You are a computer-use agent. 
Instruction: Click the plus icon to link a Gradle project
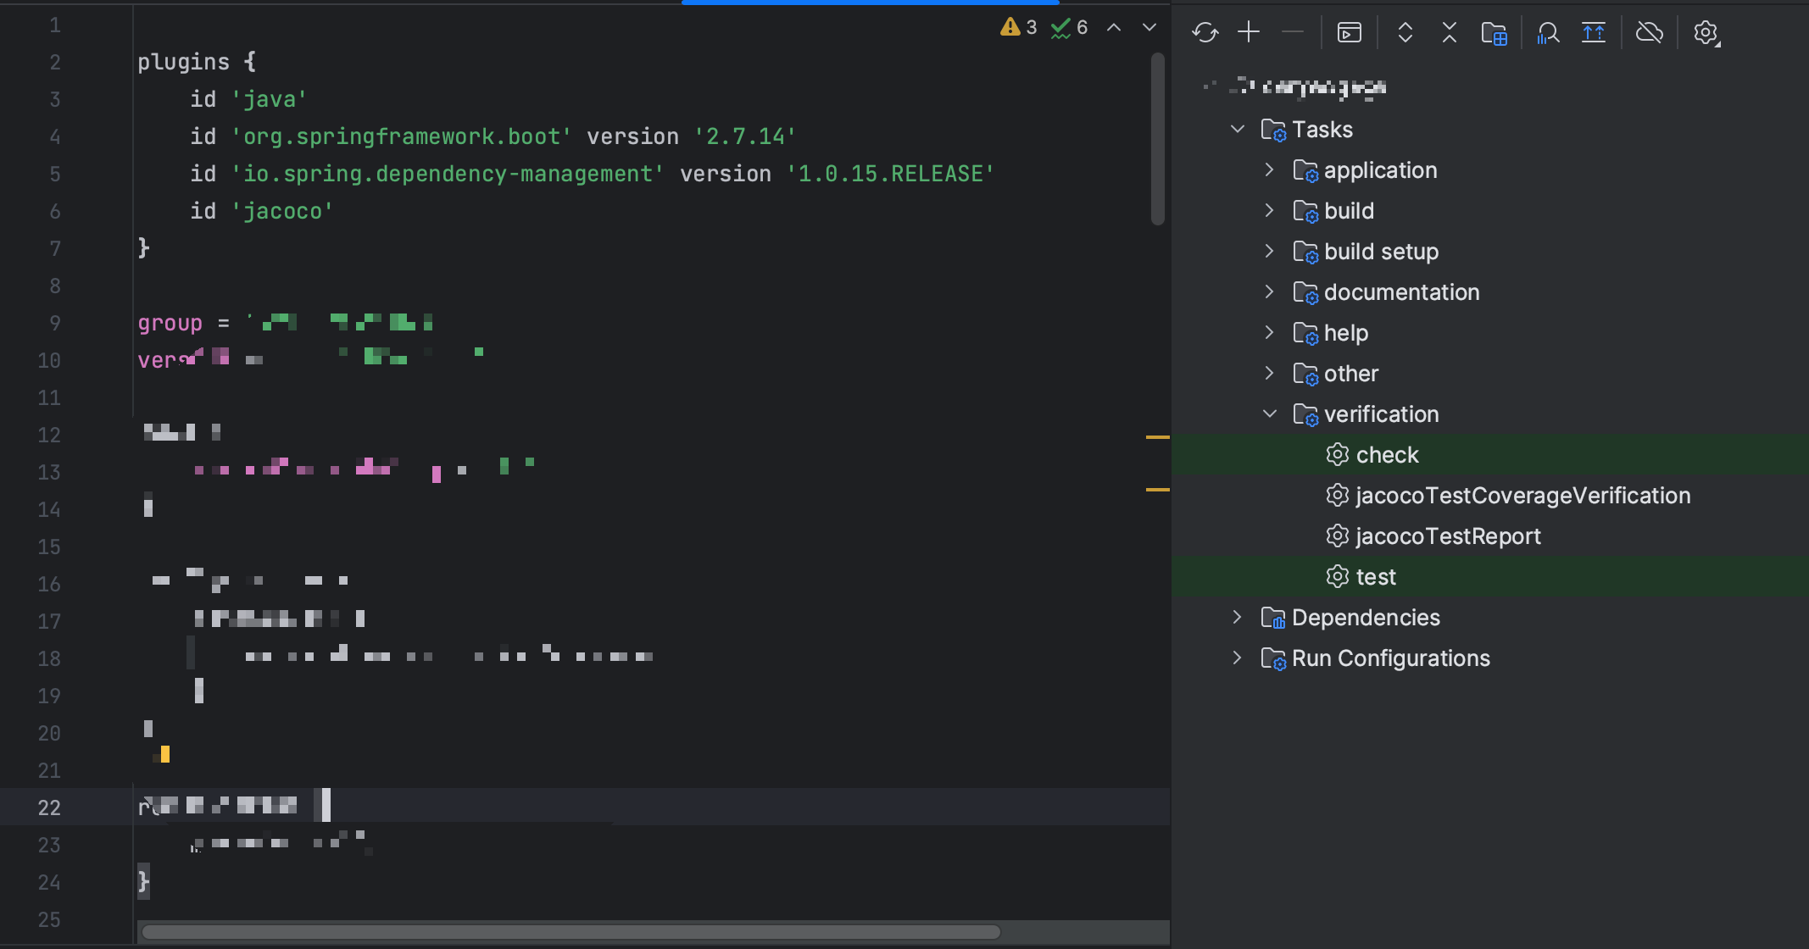coord(1249,32)
